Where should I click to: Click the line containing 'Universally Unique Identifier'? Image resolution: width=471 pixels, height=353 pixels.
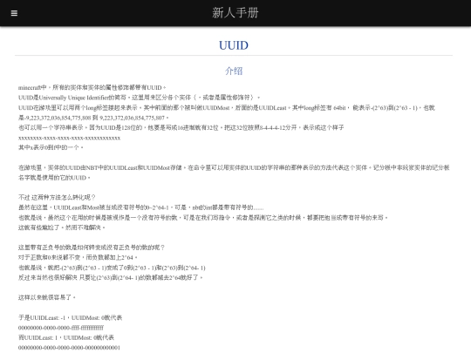139,98
